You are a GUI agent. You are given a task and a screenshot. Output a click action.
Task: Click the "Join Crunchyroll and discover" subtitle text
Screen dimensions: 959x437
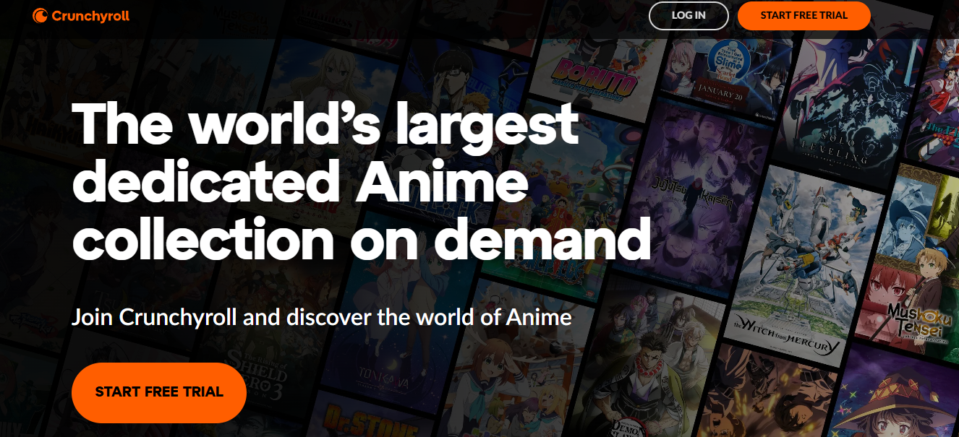coord(321,317)
